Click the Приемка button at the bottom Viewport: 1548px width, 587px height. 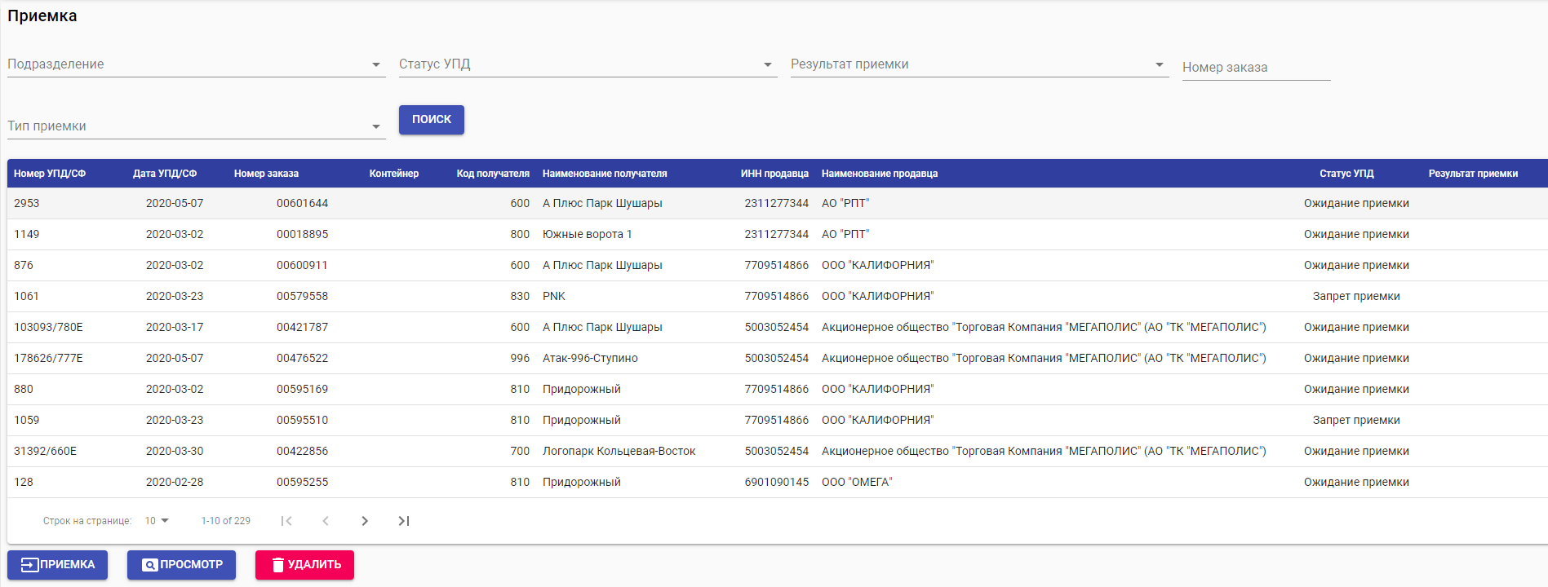57,565
